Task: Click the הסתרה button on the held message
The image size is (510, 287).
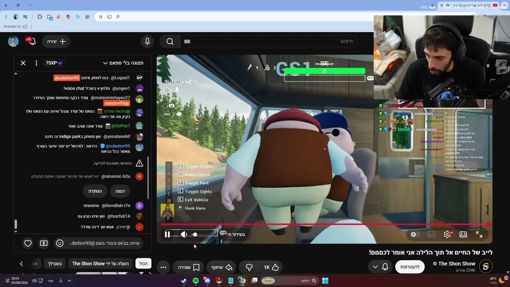Action: pos(95,191)
